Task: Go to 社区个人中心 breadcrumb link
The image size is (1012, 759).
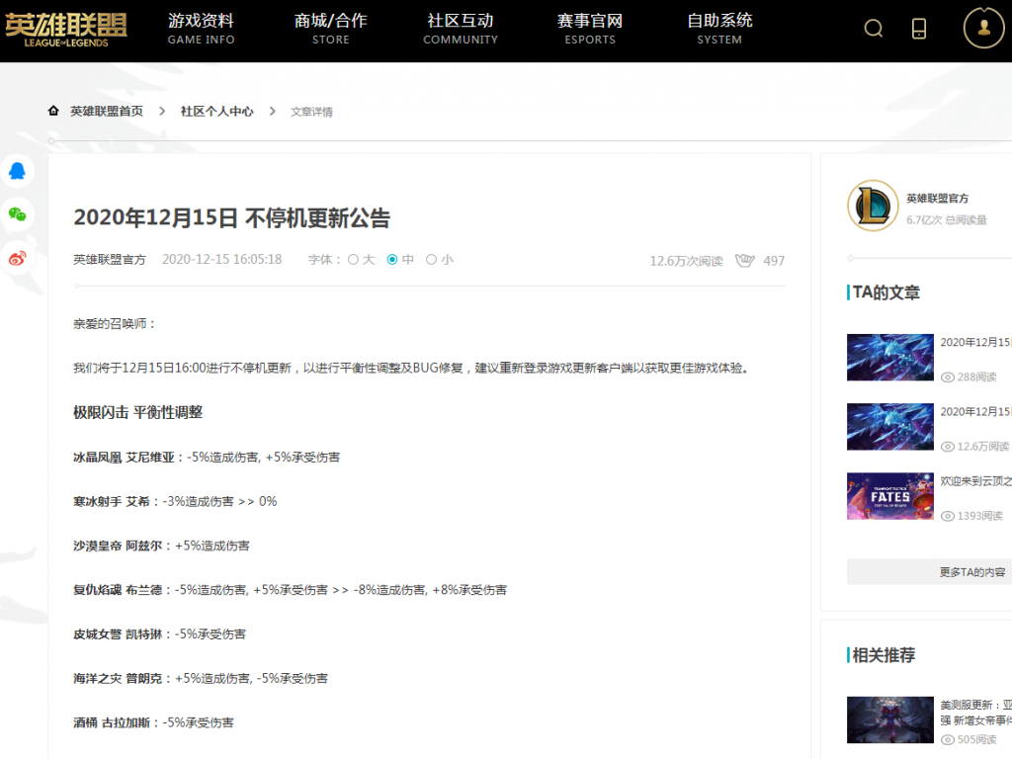Action: coord(216,112)
